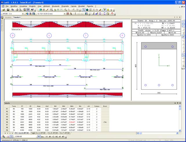Click beam node marker 5 circle
The width and height of the screenshot is (186, 142).
[49, 35]
